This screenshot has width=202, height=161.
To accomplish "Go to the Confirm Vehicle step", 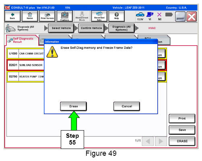I will (91, 28).
